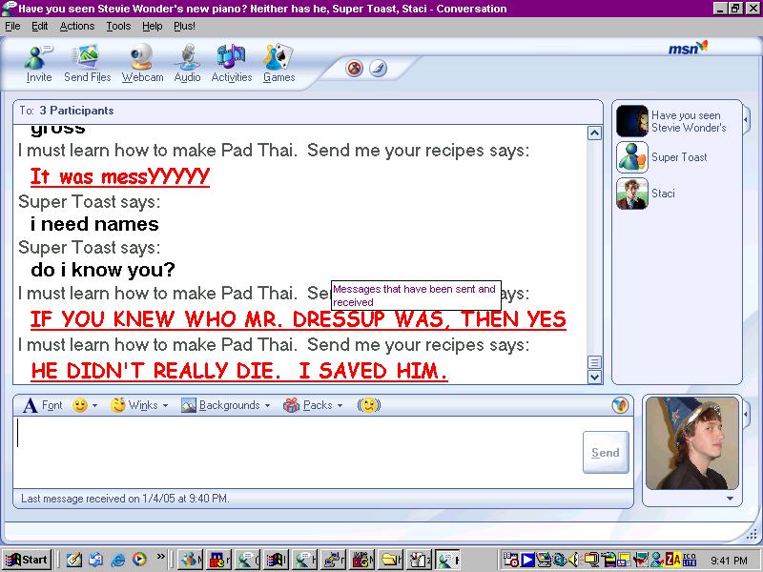
Task: Collapse my display picture panel arrow
Action: point(747,414)
